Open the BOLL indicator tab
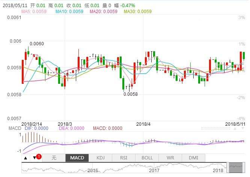The width and height of the screenshot is (250, 177). pos(147,158)
